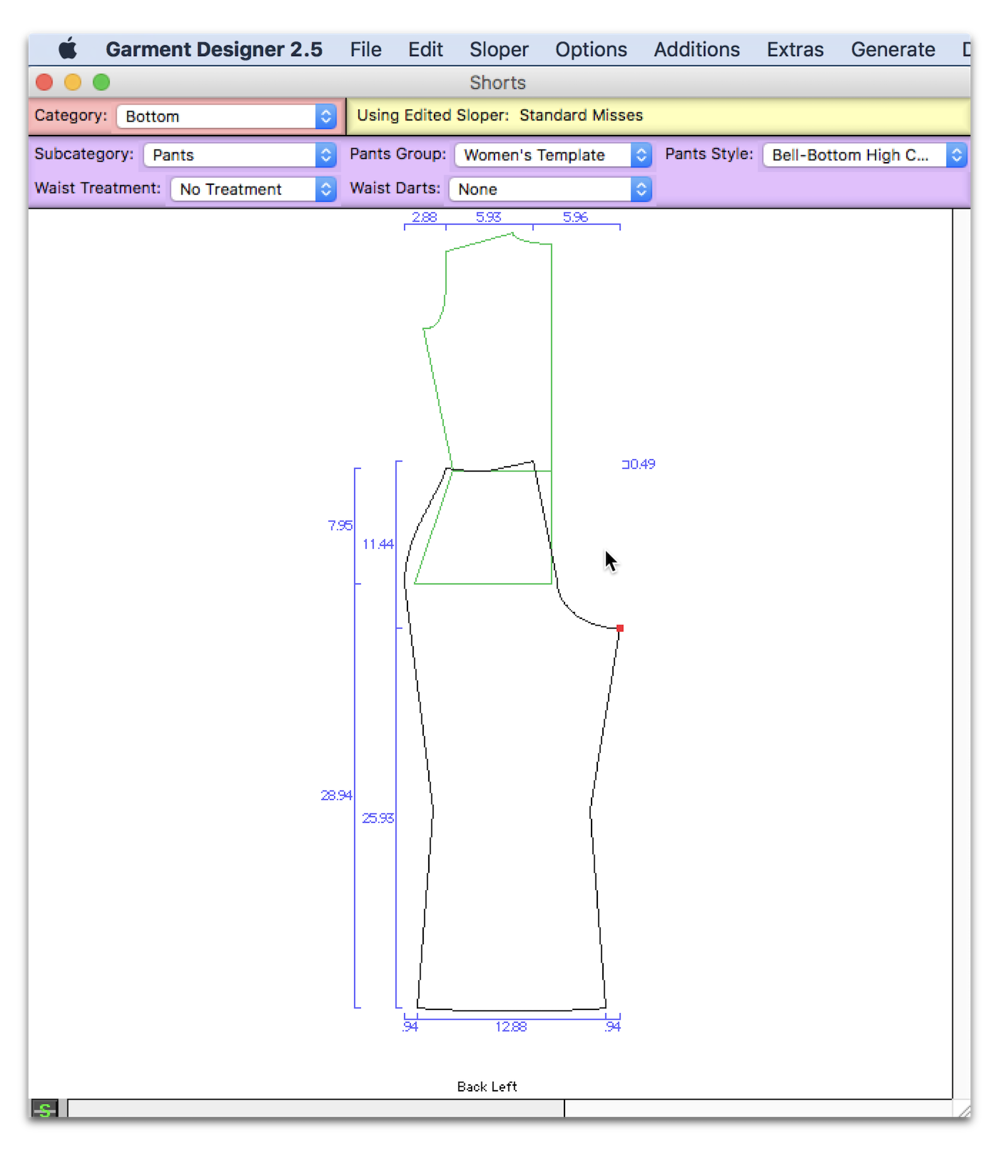Image resolution: width=999 pixels, height=1150 pixels.
Task: Open the File menu
Action: tap(366, 49)
